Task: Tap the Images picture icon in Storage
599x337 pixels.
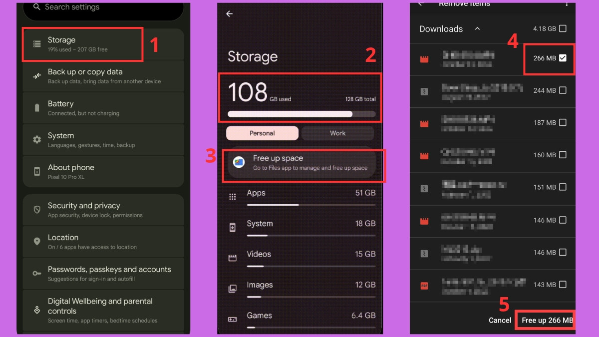Action: [x=233, y=289]
